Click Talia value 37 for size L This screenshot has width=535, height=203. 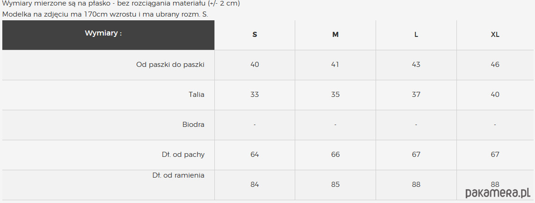(416, 95)
